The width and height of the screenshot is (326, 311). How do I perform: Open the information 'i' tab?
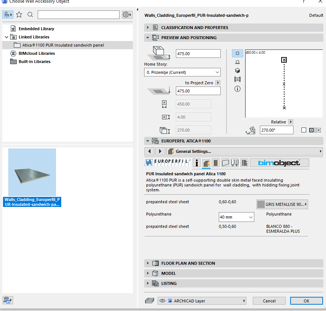[x=197, y=163]
